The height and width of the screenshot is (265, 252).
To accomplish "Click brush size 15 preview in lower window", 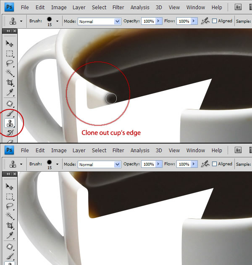I will (50, 164).
